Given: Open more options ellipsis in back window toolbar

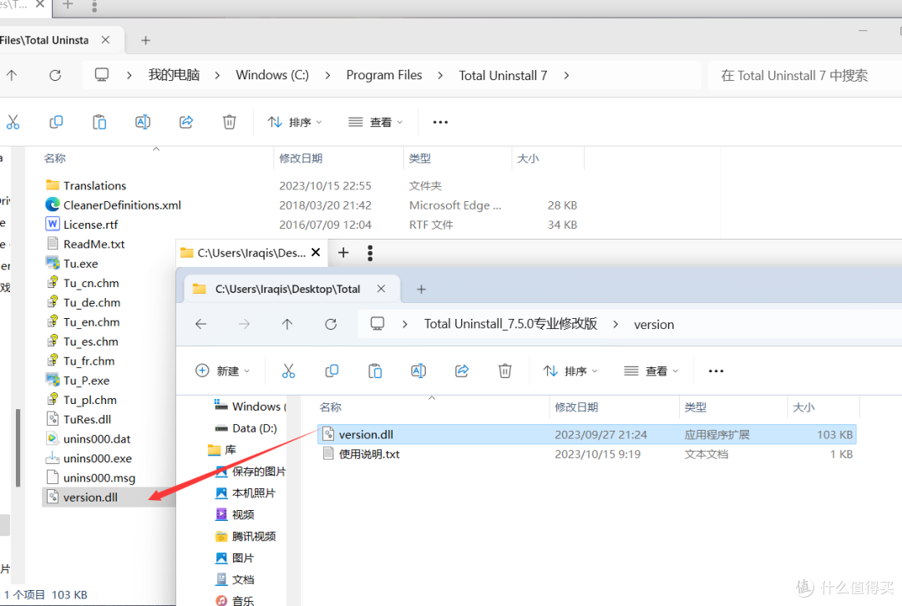Looking at the screenshot, I should click(x=440, y=122).
